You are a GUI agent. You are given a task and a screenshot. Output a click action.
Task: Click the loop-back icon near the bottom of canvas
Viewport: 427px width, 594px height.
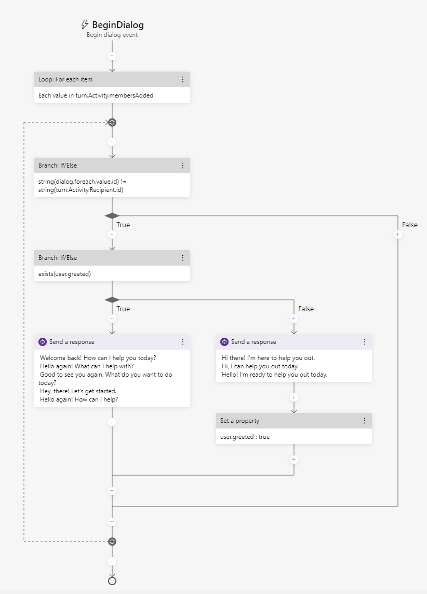pyautogui.click(x=112, y=541)
